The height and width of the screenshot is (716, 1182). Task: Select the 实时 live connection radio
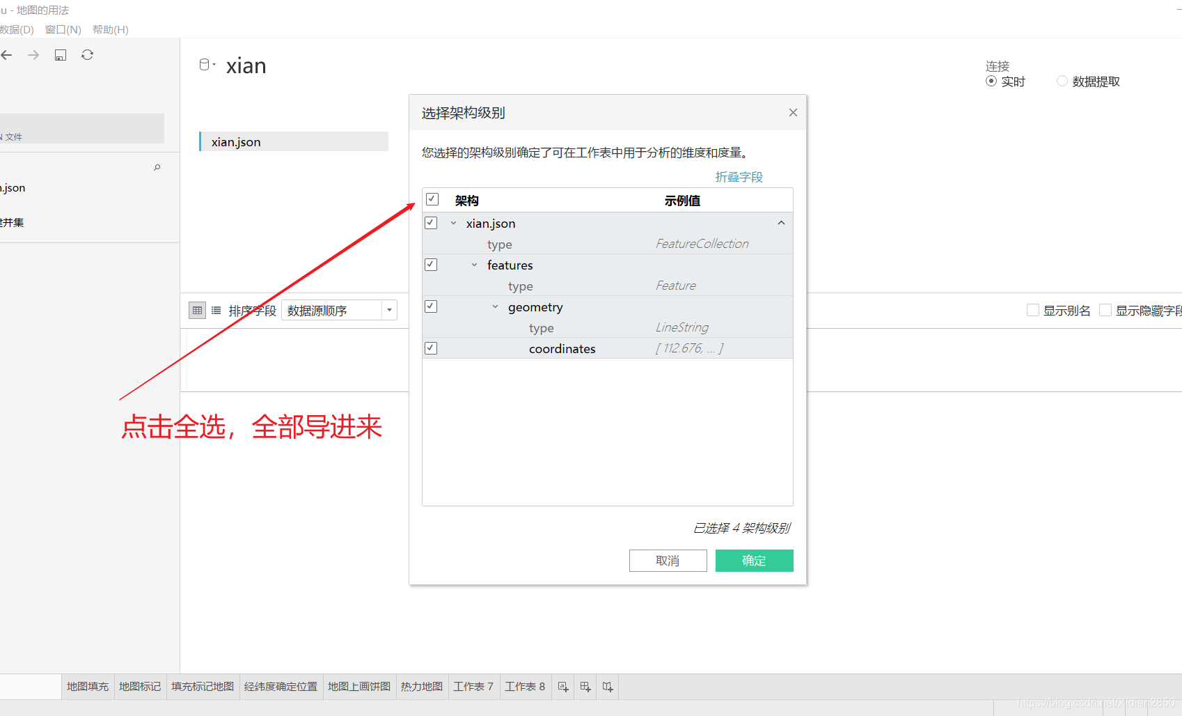tap(991, 81)
